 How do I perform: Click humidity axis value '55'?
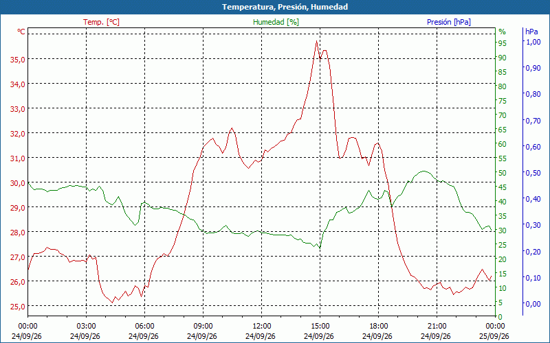[503, 158]
